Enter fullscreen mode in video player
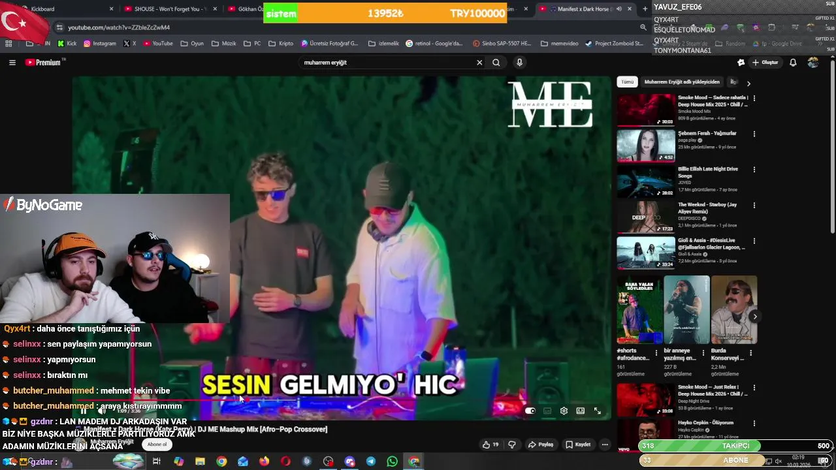 tap(597, 411)
